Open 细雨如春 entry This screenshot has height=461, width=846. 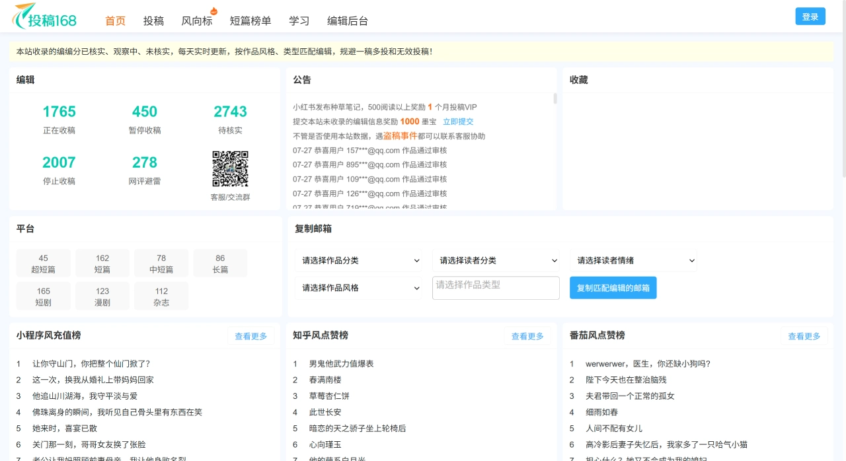602,412
